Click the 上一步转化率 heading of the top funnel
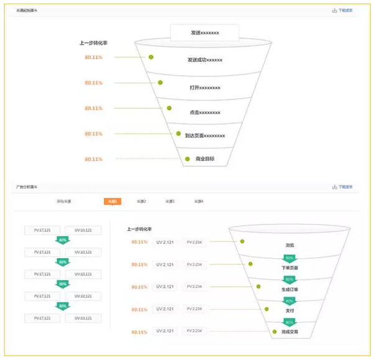Viewport: 373px width, 360px height. point(93,43)
